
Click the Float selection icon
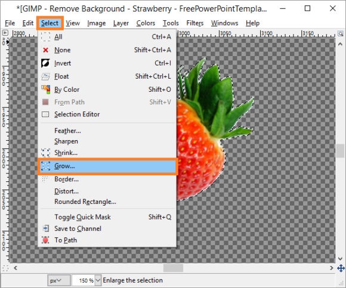coord(45,76)
